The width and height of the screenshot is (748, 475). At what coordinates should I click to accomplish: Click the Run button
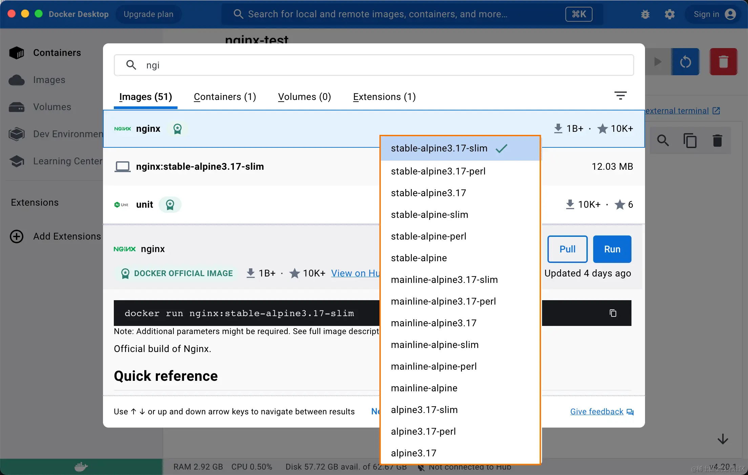click(x=612, y=249)
